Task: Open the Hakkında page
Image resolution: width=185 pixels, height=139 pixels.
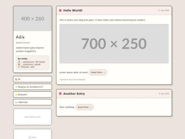Action: pyautogui.click(x=33, y=102)
